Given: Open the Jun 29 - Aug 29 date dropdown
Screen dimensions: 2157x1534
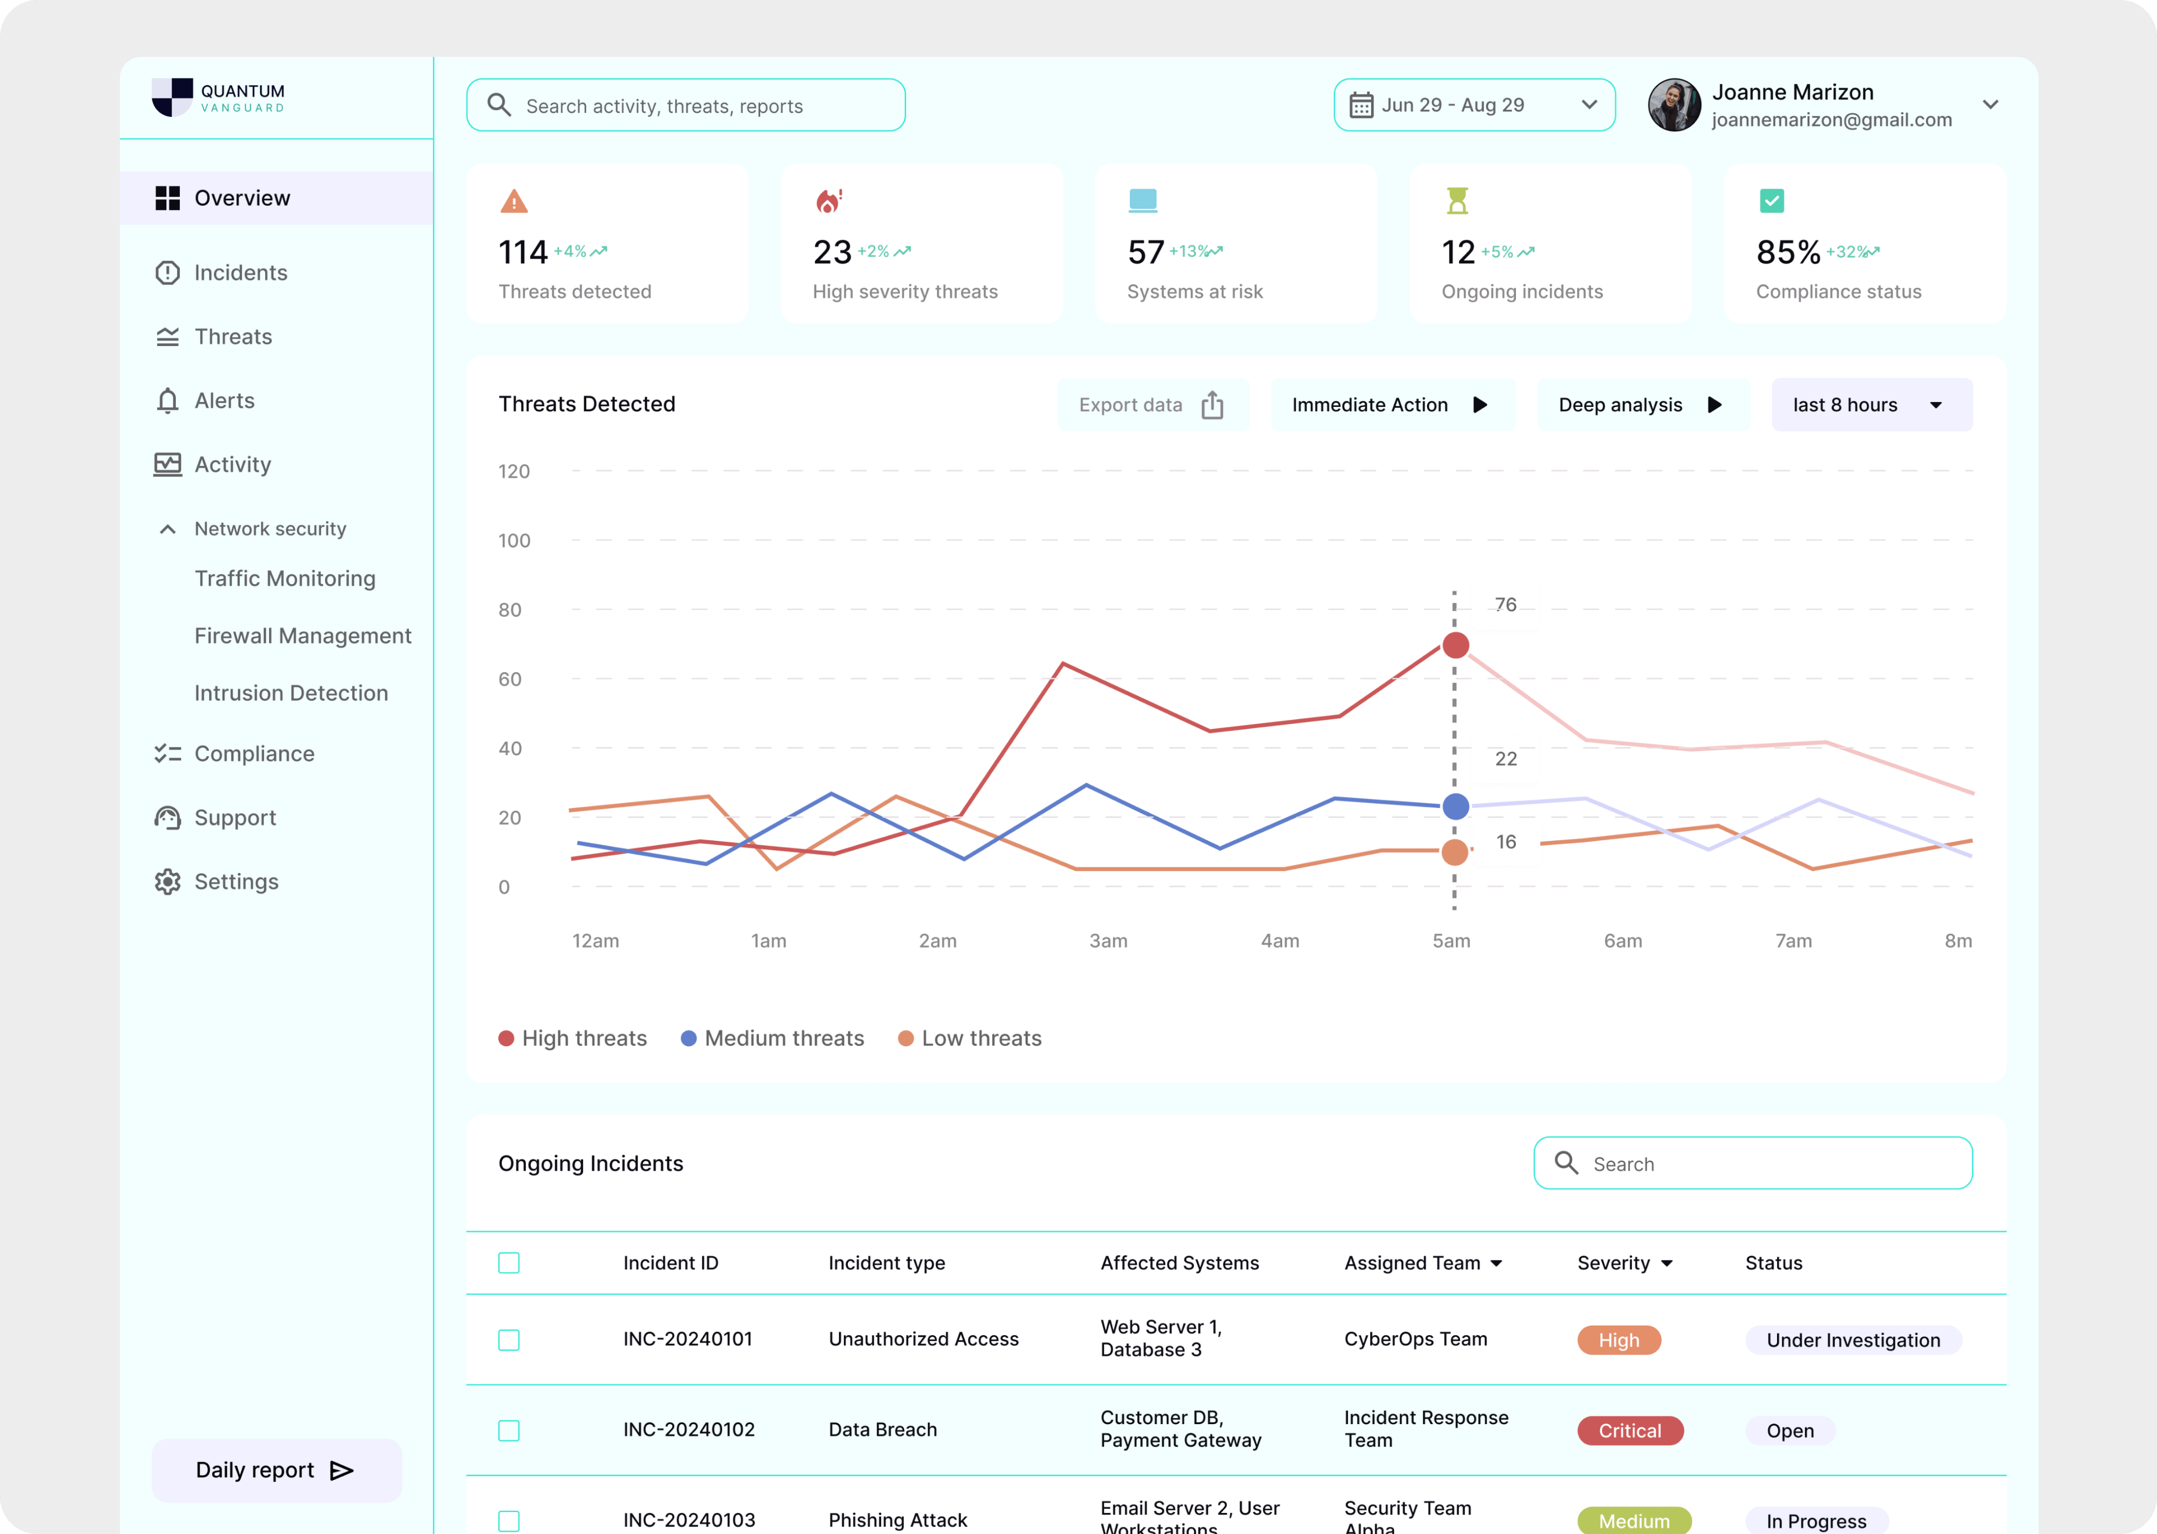Looking at the screenshot, I should pyautogui.click(x=1474, y=105).
